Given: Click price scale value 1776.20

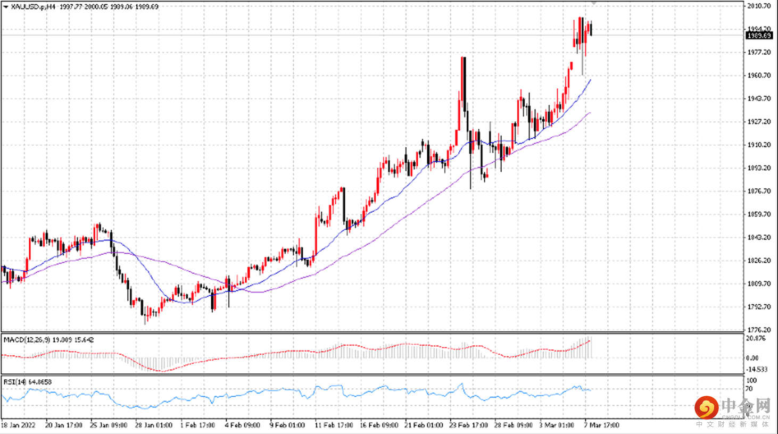Looking at the screenshot, I should [x=759, y=330].
